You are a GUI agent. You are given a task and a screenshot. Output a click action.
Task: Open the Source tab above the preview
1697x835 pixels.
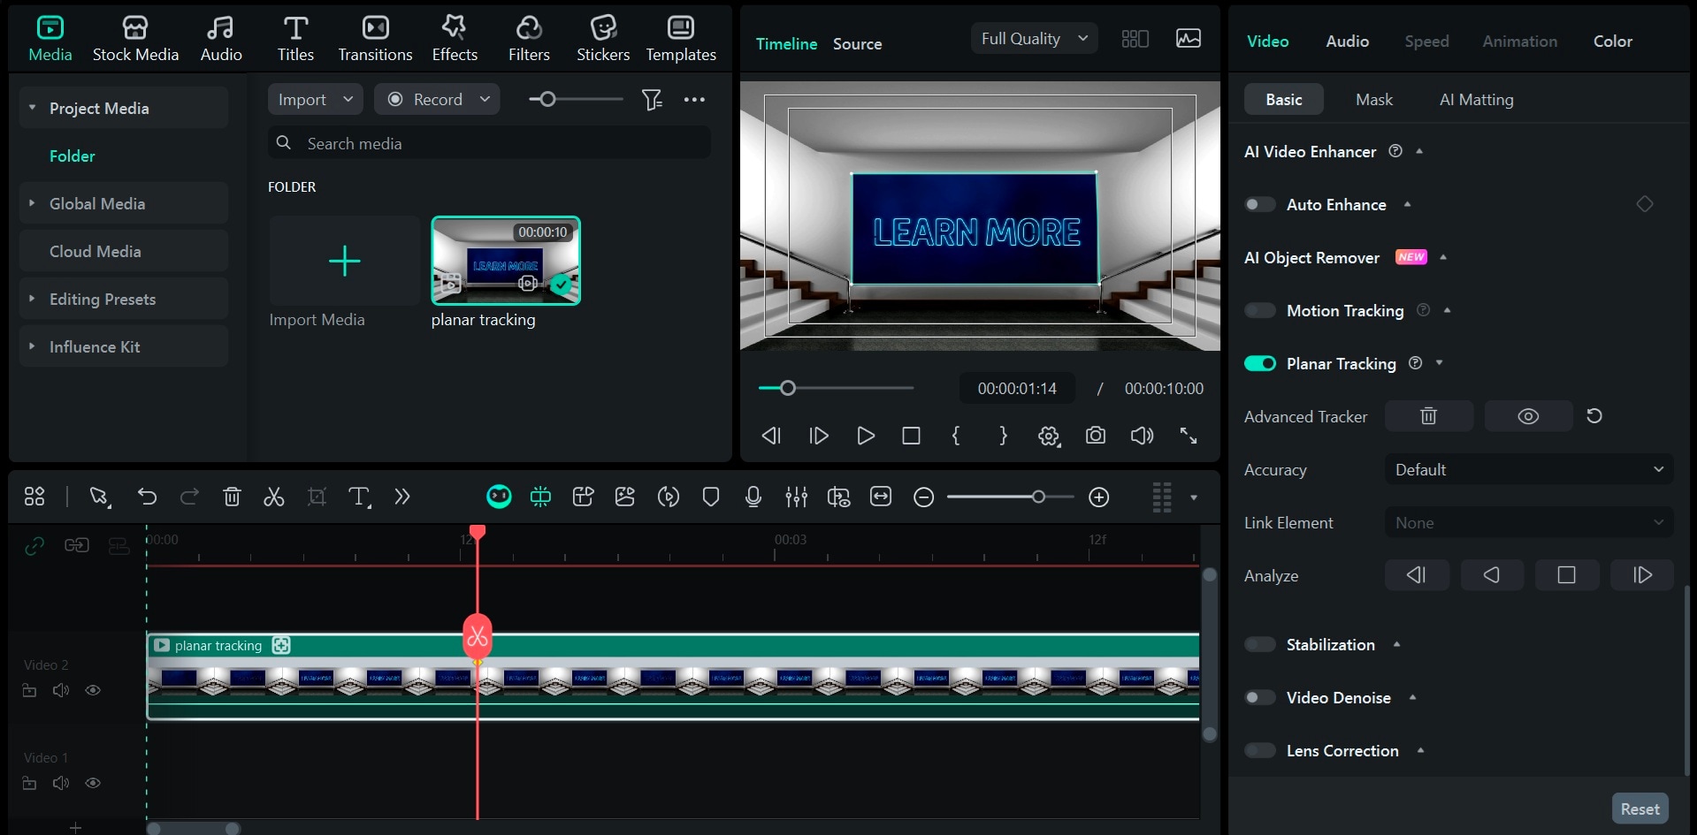tap(856, 42)
